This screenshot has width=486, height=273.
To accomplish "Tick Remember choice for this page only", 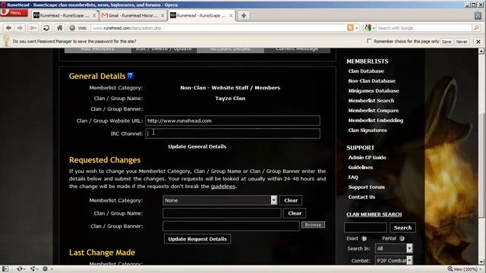I will point(369,41).
